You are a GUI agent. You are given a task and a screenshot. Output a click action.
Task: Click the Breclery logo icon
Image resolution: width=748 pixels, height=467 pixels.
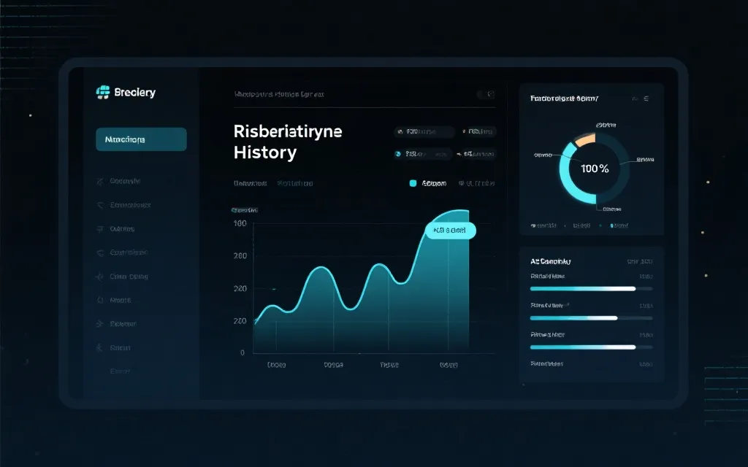point(102,93)
